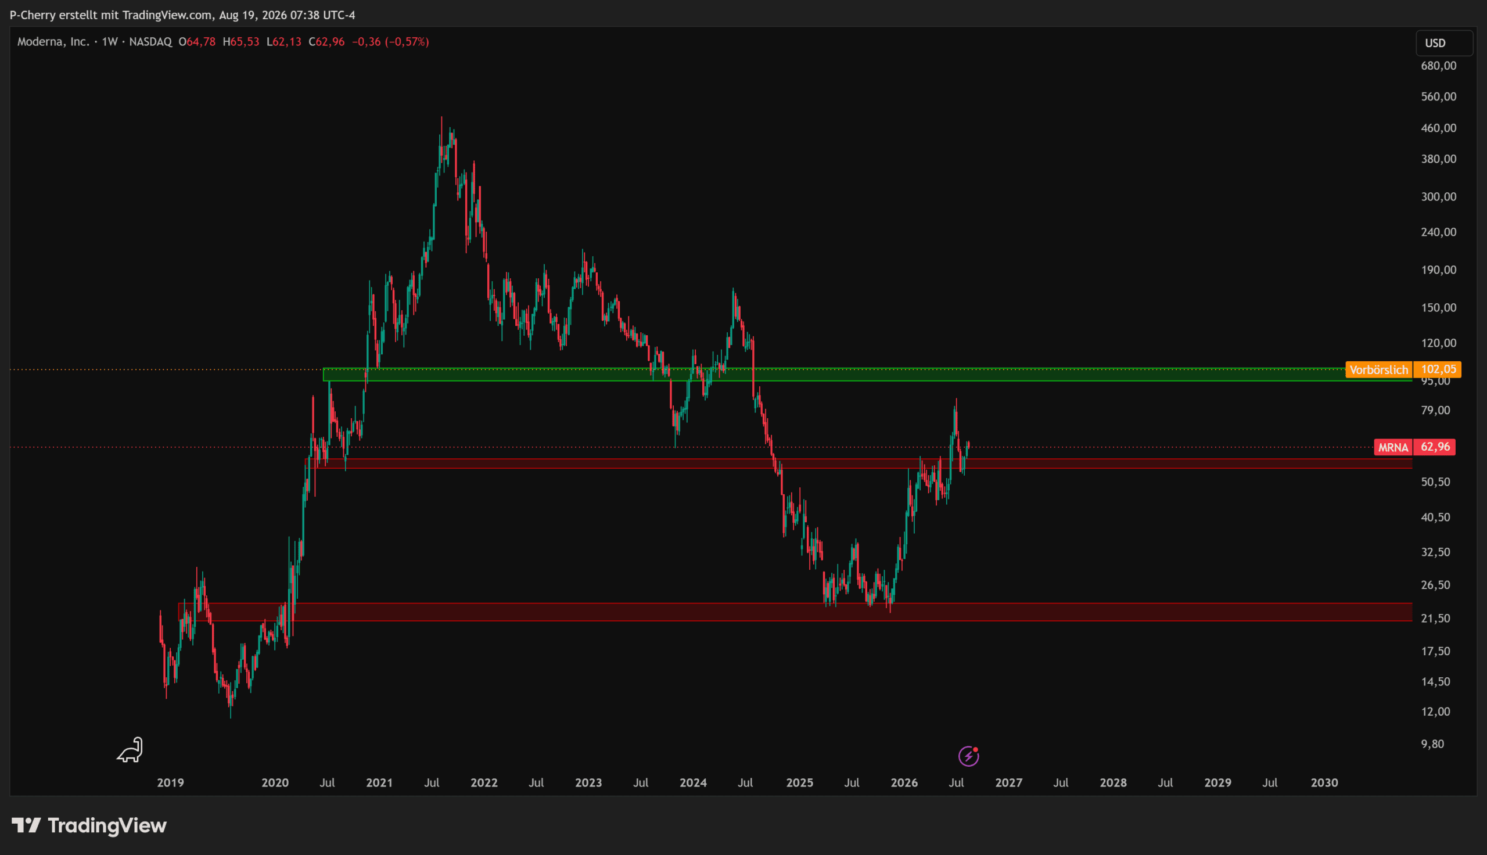Click the header text starting with P-Cherry erstellt
Screen dimensions: 1487x855
182,15
